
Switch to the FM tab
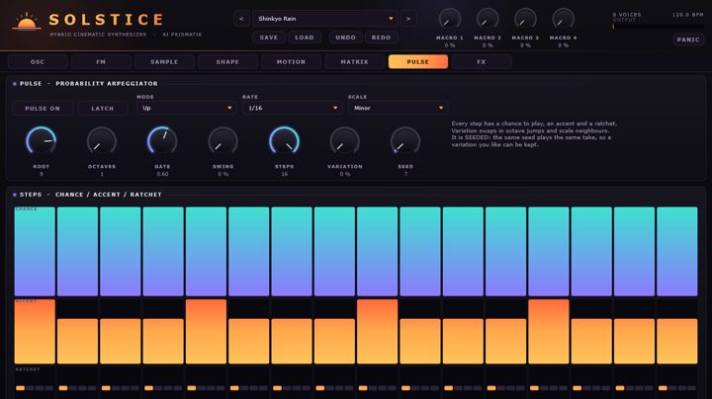click(x=101, y=61)
